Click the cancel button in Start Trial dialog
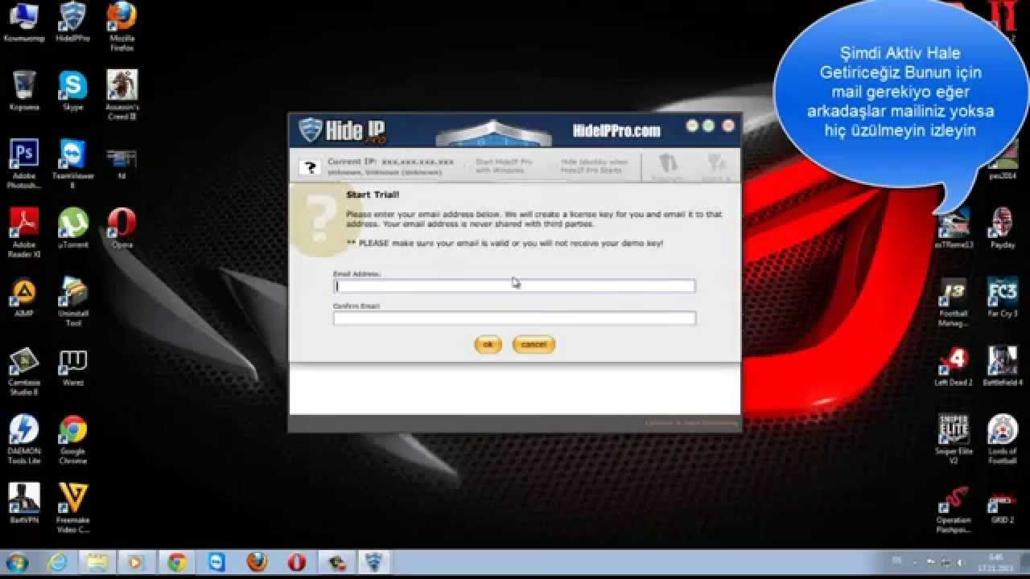Screen dimensions: 1030x579 [534, 344]
